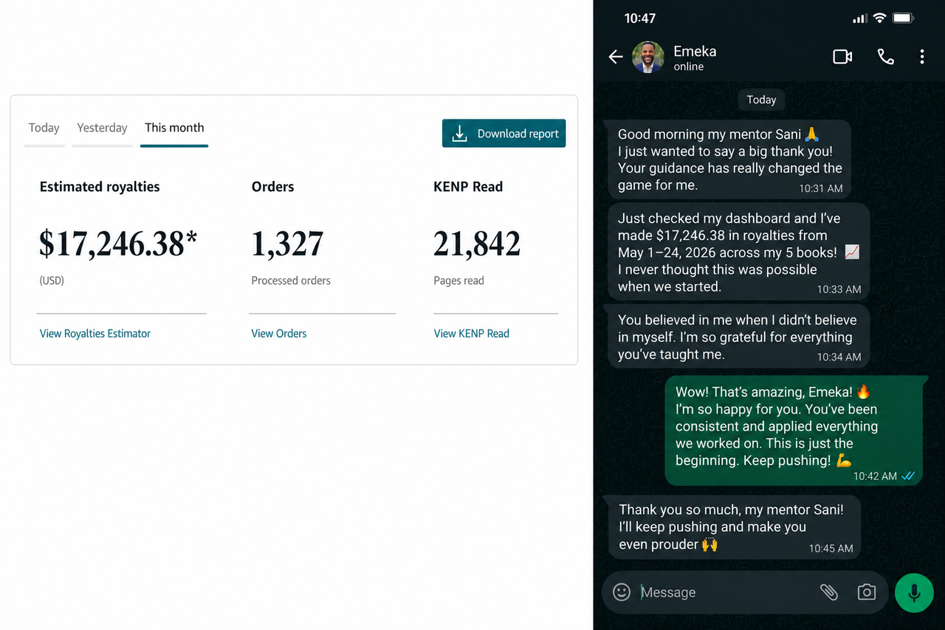Click the Orders heading
The image size is (945, 630).
coord(273,187)
